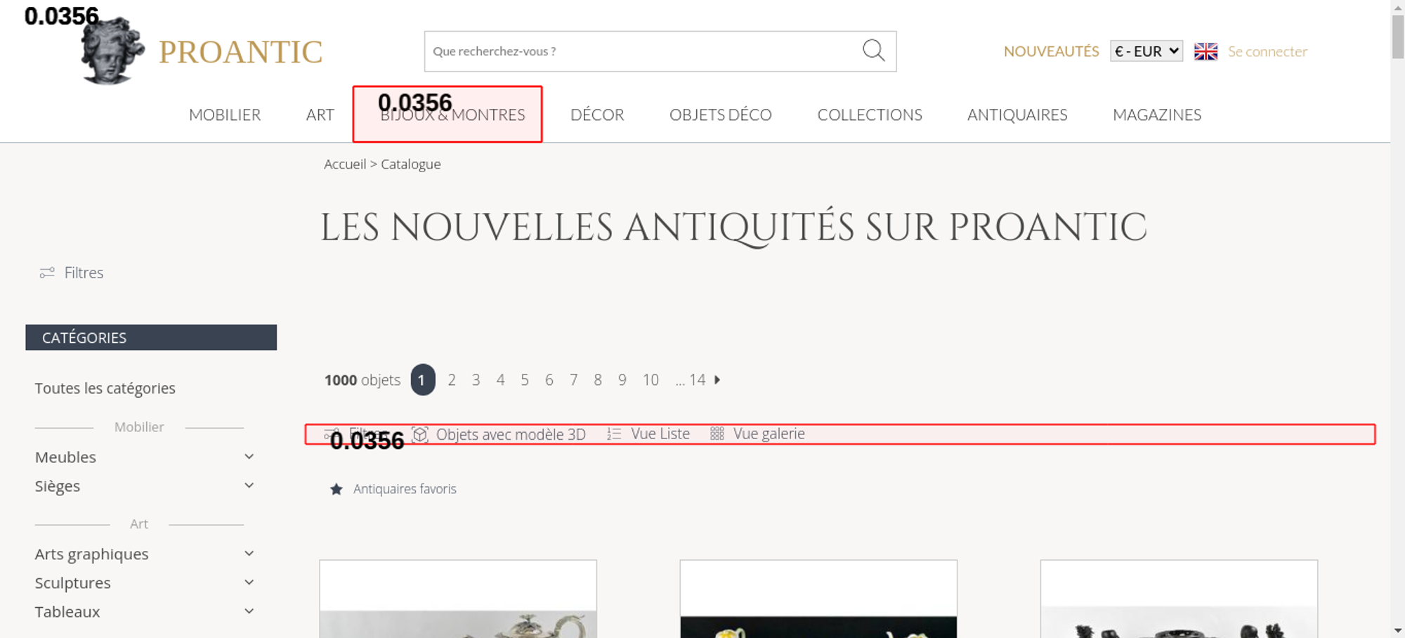Click the NOUVEAUTÉS link
Screen dimensions: 1405x638
point(1051,51)
